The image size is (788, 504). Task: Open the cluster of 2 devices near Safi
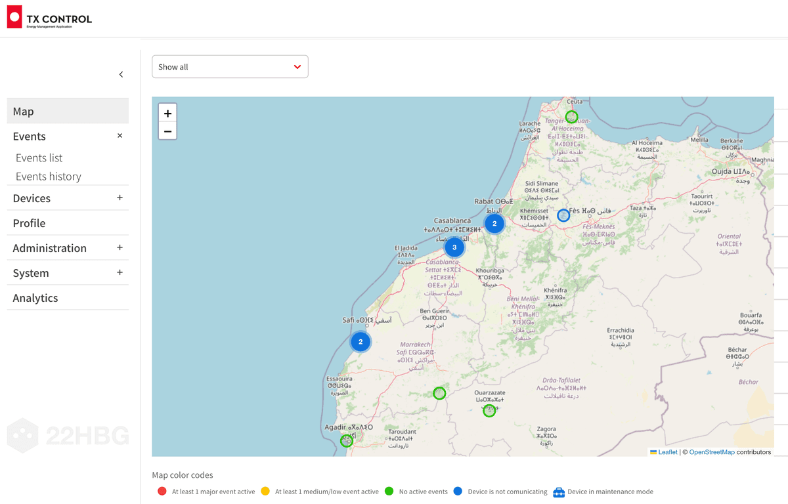pos(361,341)
